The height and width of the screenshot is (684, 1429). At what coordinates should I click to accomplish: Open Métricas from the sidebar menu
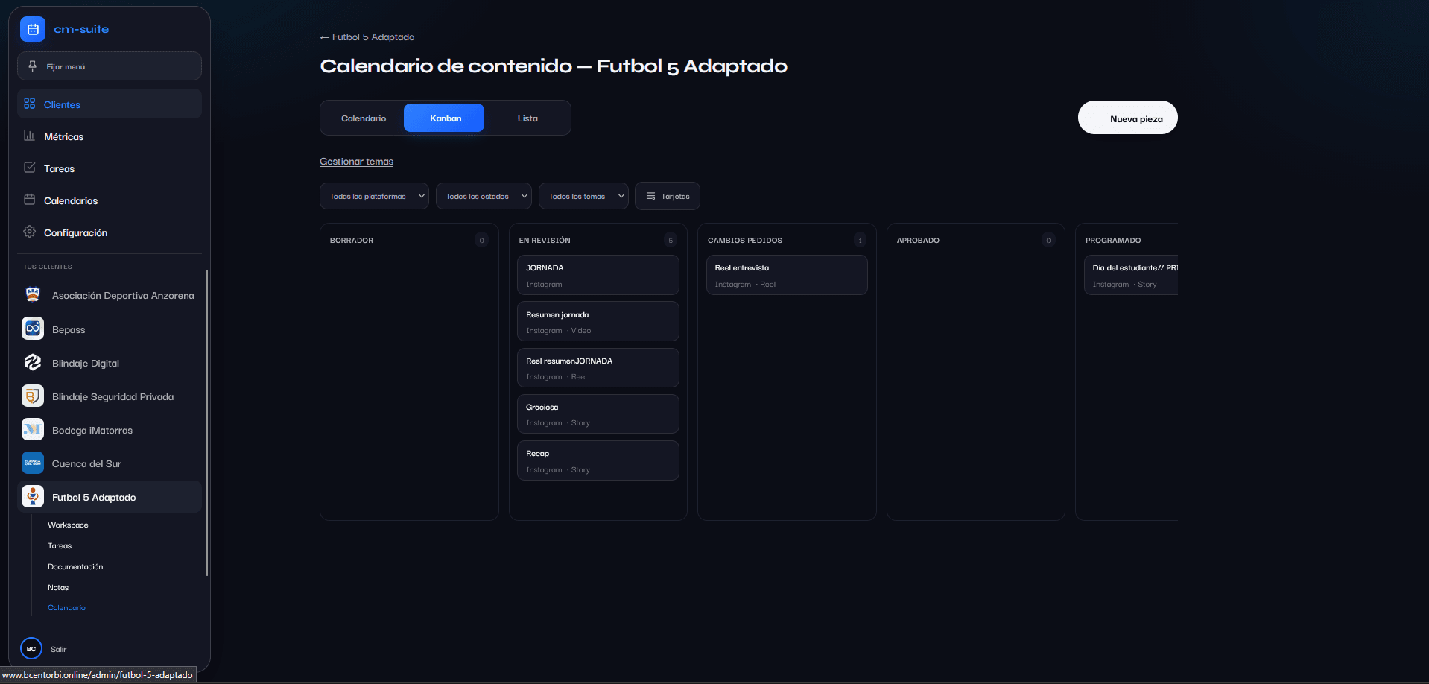(x=110, y=136)
